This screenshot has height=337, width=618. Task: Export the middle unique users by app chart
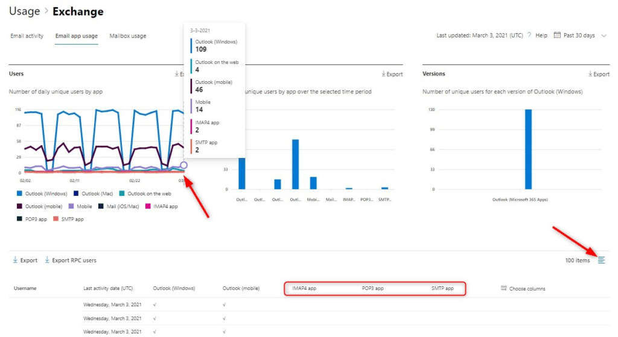click(x=392, y=74)
